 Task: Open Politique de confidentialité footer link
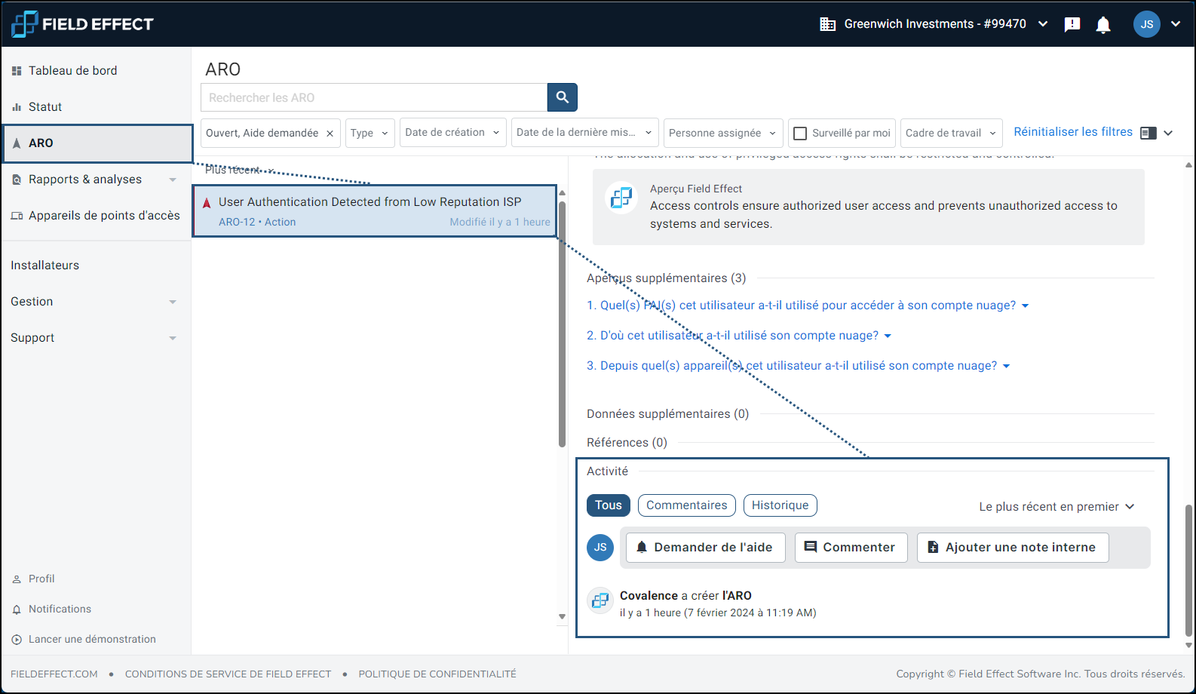437,674
